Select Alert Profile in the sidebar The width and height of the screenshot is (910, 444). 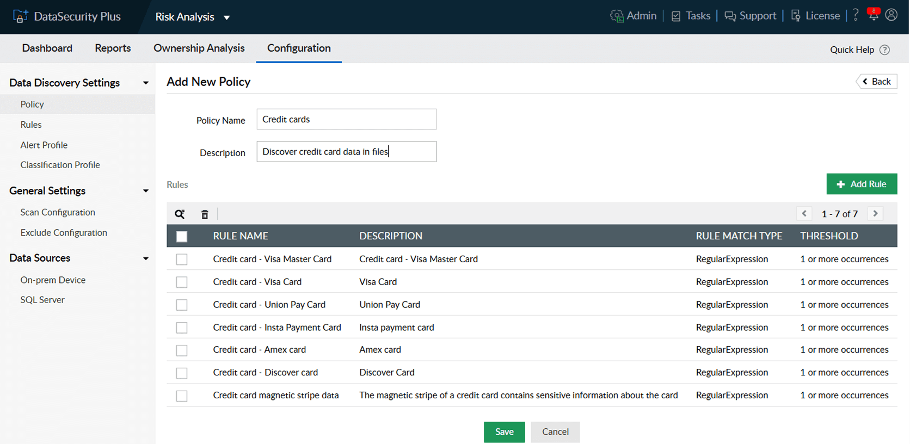44,145
